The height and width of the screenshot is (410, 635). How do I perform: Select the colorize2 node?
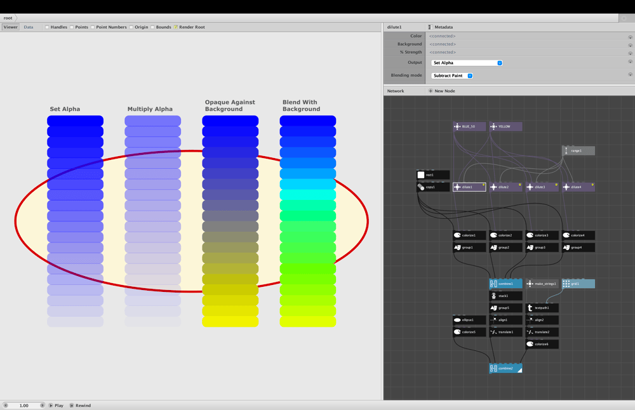[x=505, y=235]
